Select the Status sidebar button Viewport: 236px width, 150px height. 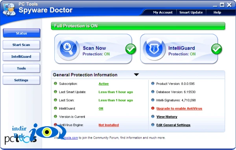(x=22, y=33)
